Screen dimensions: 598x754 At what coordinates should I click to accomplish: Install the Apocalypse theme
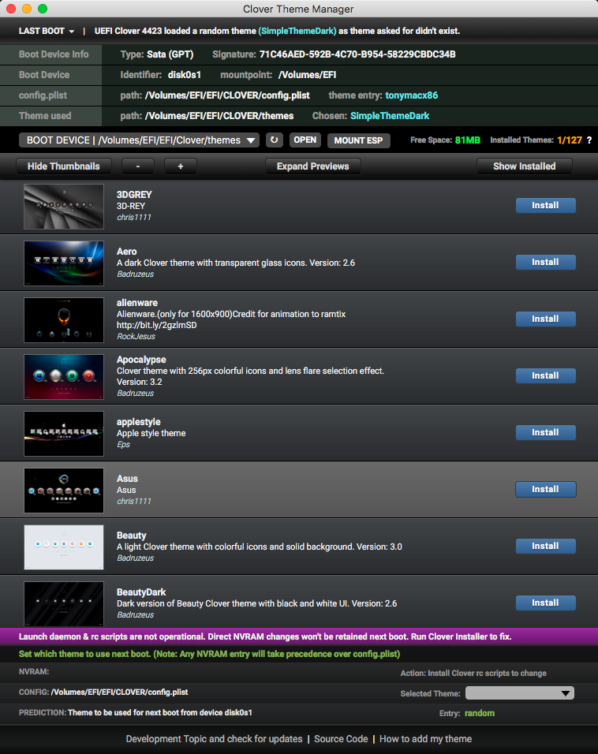point(546,375)
